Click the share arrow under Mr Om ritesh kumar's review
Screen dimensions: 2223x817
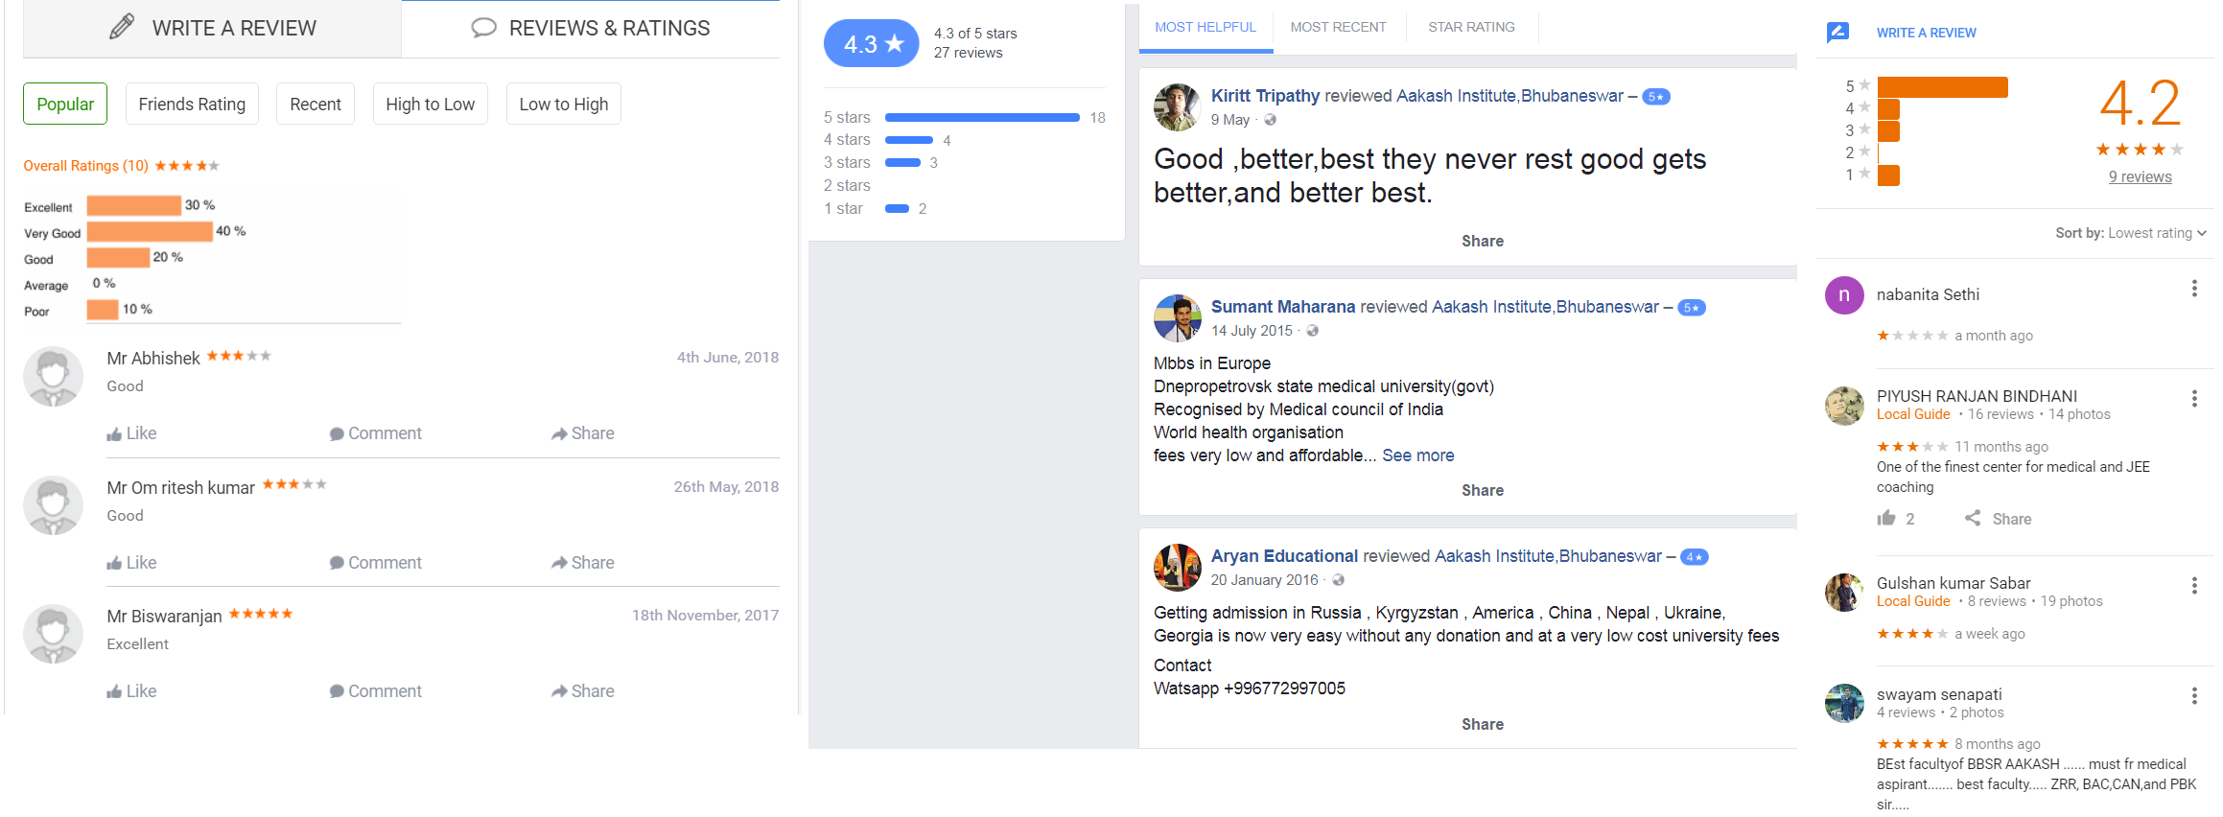click(x=559, y=564)
